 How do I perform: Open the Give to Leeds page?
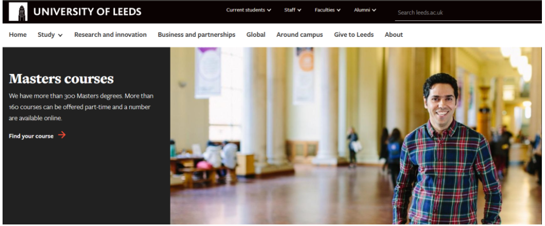pyautogui.click(x=354, y=35)
